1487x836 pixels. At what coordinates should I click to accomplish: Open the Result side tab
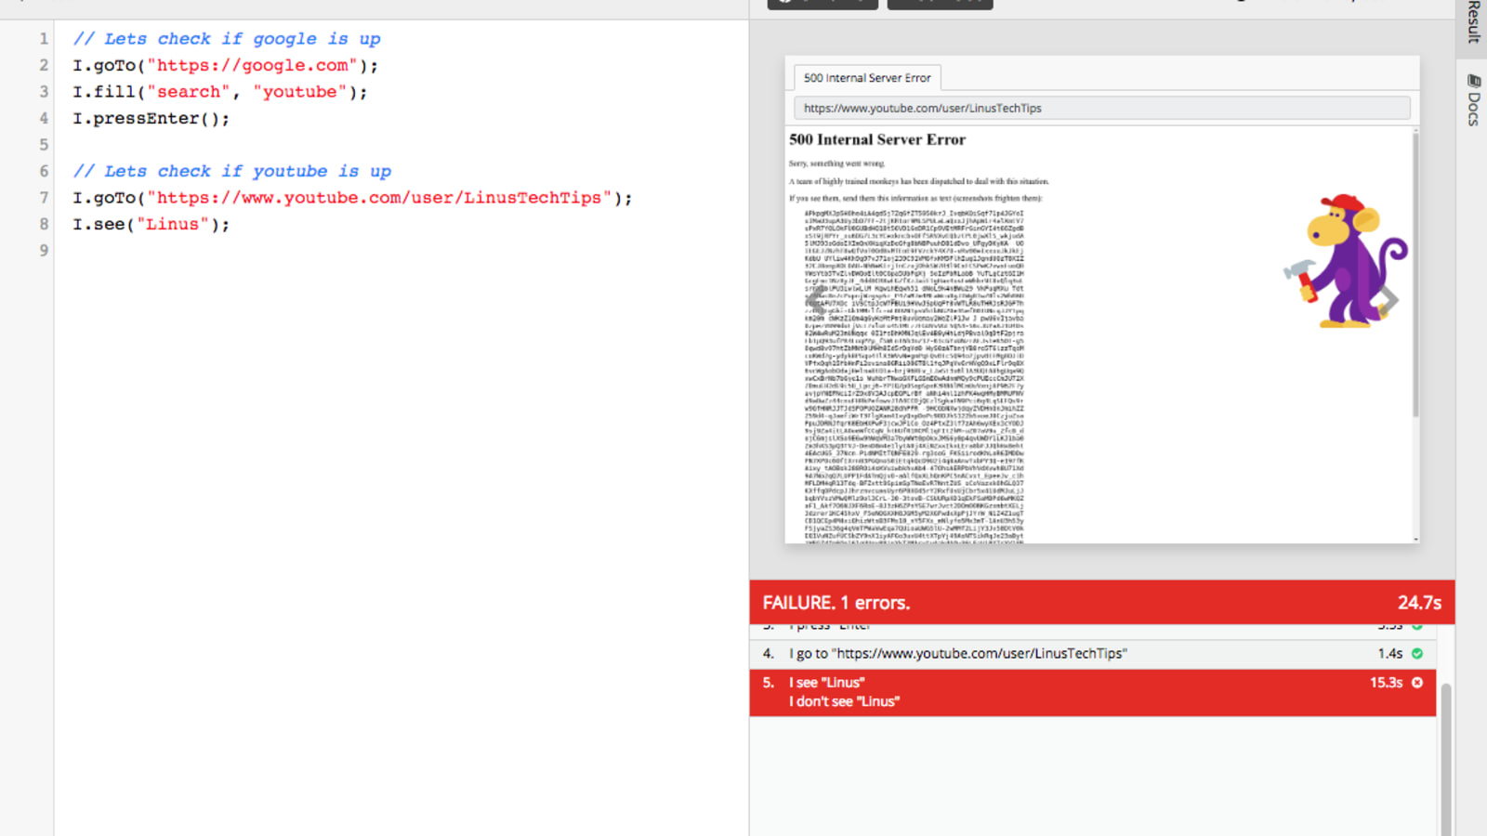[1473, 22]
